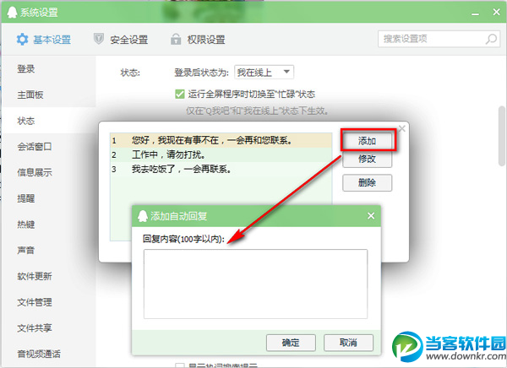
Task: Close the auto-reply list popup
Action: click(402, 128)
